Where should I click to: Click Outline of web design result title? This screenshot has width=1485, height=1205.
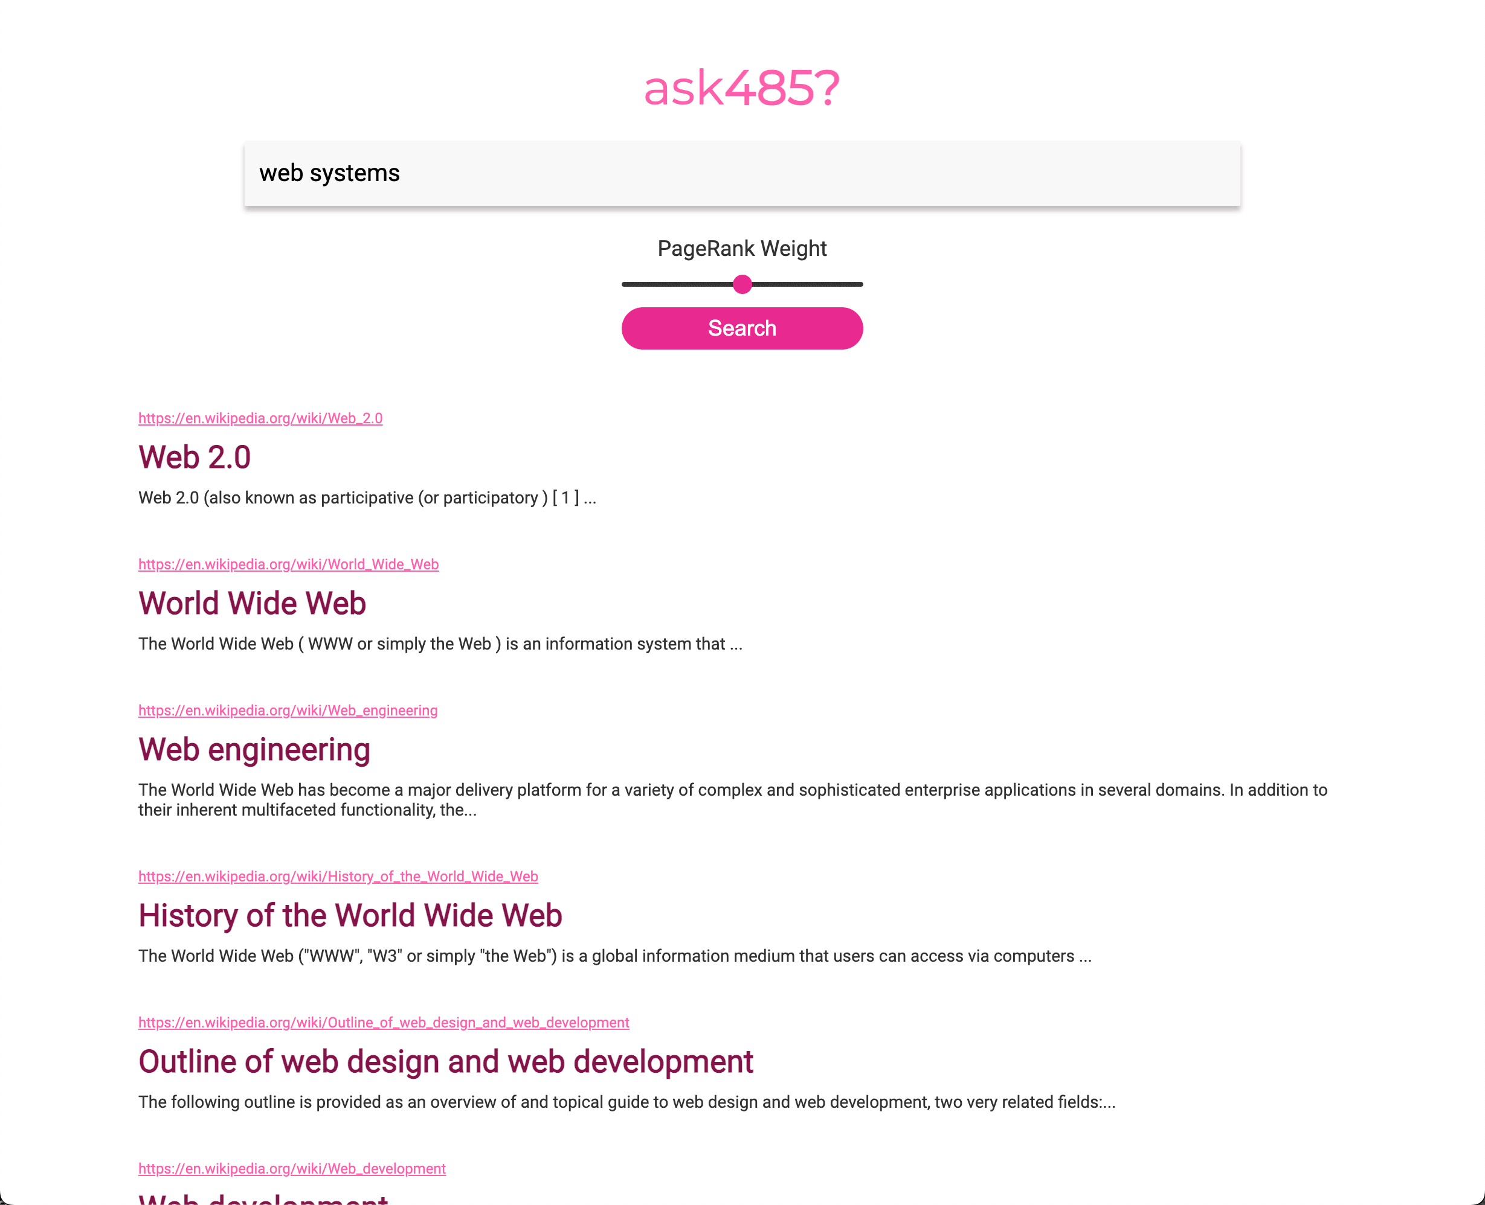coord(445,1061)
